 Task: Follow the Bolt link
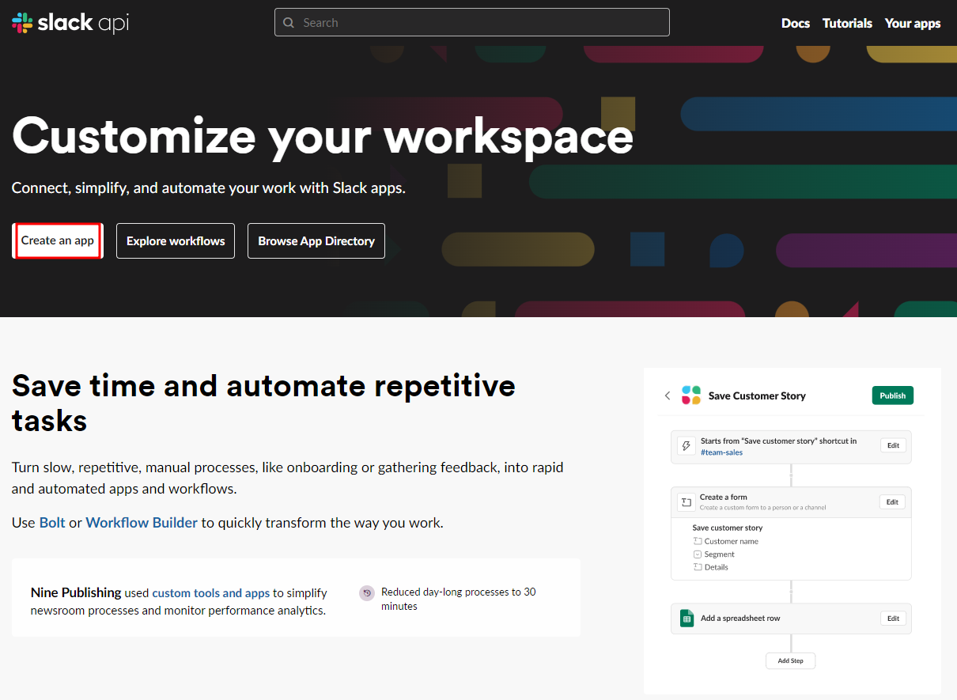[52, 523]
